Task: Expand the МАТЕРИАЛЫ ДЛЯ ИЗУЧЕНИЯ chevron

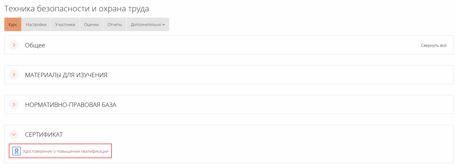Action: 14,75
